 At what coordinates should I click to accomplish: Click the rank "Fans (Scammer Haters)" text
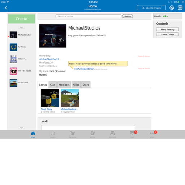click(x=52, y=73)
